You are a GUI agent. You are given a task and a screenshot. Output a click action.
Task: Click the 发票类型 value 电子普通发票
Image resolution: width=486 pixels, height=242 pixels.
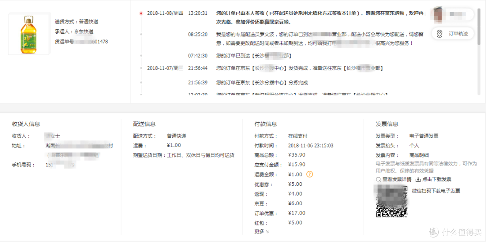pos(424,136)
